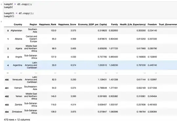Click the Family column header

pyautogui.click(x=114, y=25)
